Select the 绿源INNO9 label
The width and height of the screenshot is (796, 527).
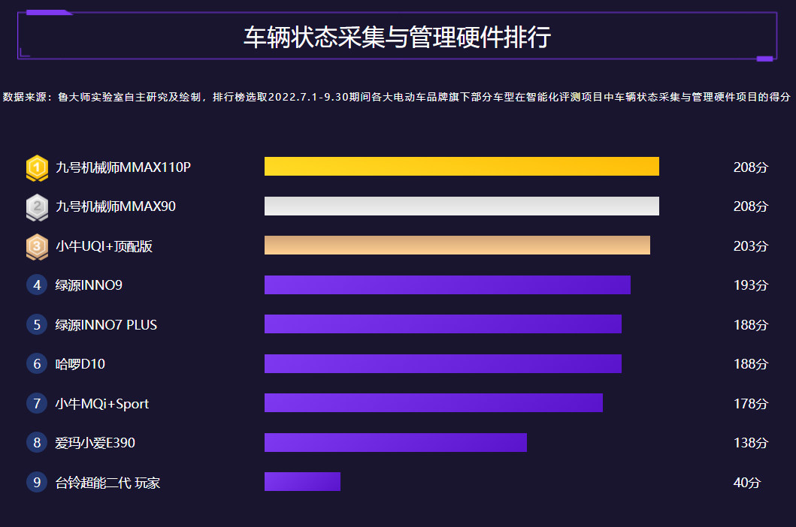[89, 285]
